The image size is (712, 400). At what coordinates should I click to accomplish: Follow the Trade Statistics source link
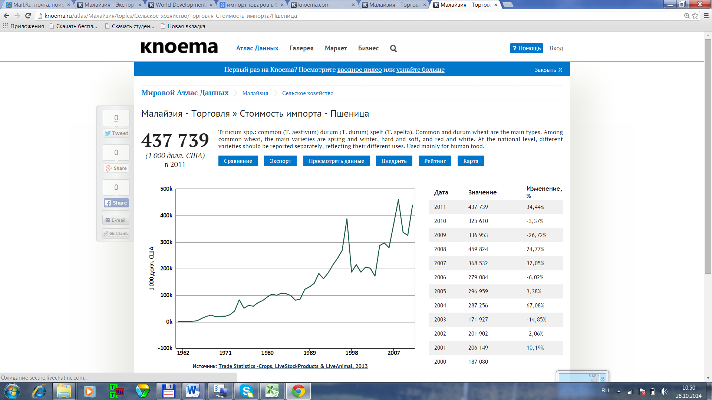pos(293,366)
